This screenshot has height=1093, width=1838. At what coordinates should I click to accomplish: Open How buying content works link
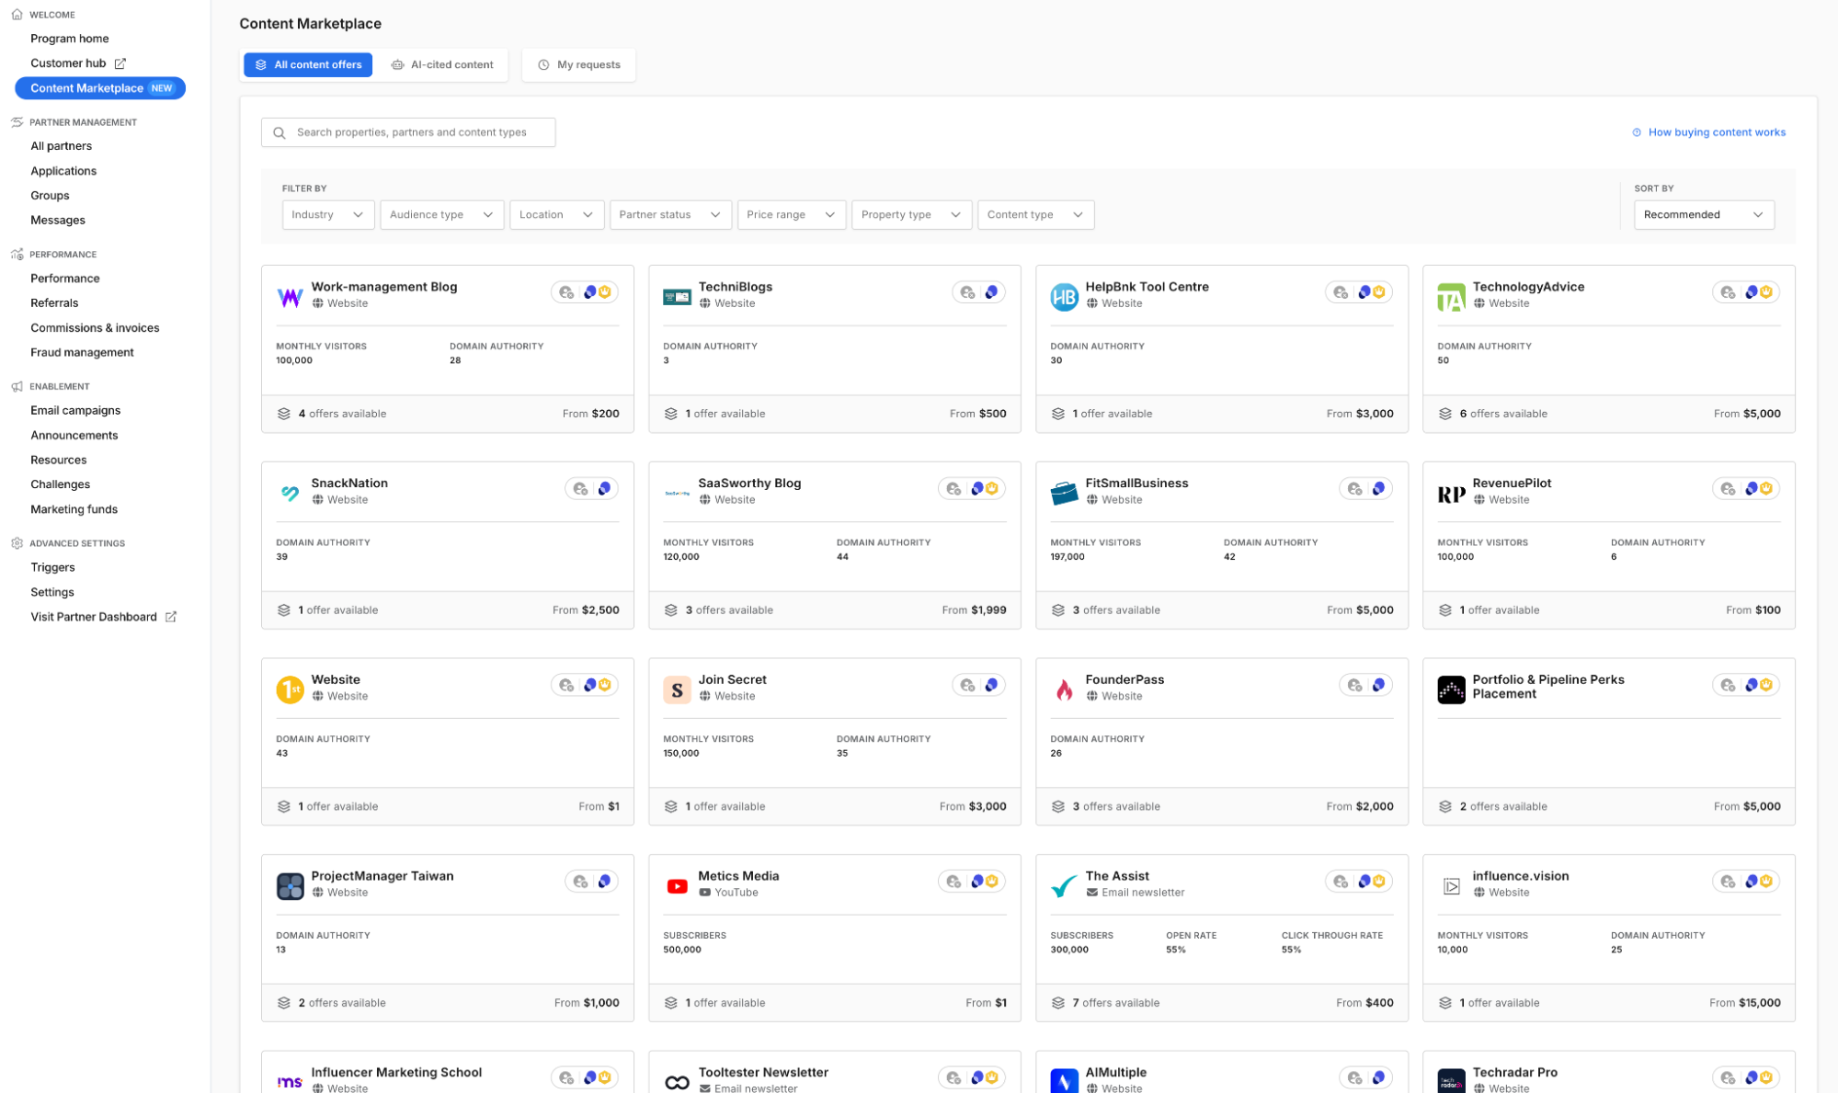[x=1708, y=132]
